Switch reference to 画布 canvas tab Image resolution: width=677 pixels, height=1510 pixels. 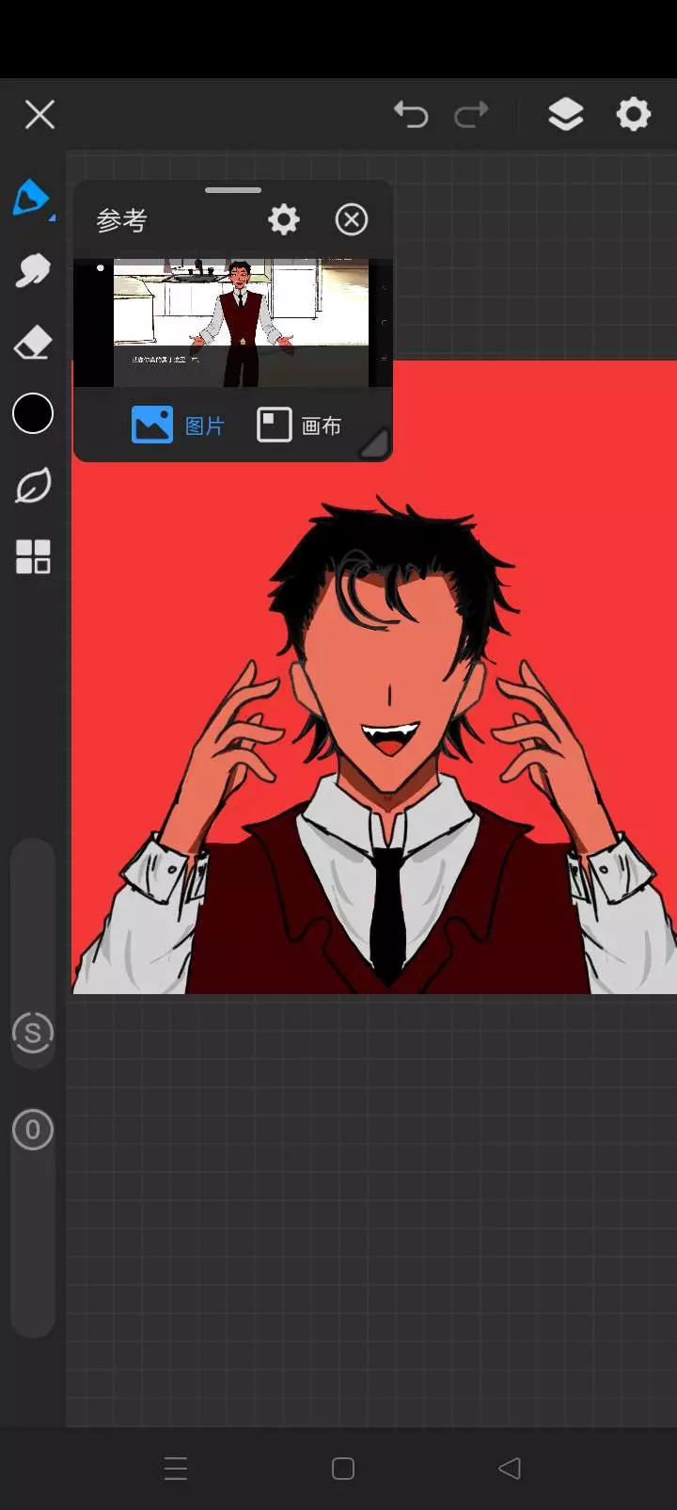coord(299,426)
